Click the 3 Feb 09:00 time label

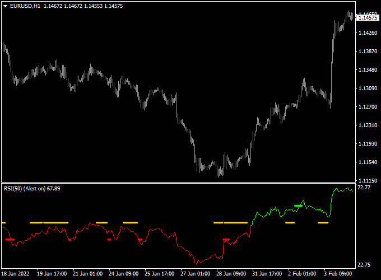tap(338, 274)
